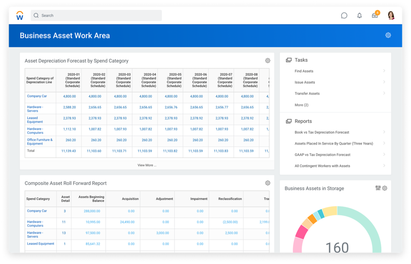The width and height of the screenshot is (411, 264).
Task: Open the inbox icon showing 8 items
Action: [x=374, y=15]
